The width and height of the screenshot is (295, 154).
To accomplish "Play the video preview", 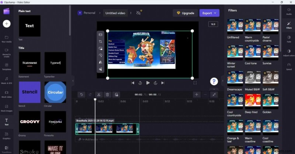I will point(148,83).
